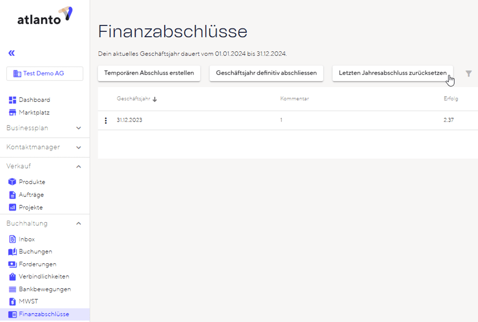Sort by Geschäftsjahr column arrow

pyautogui.click(x=155, y=99)
